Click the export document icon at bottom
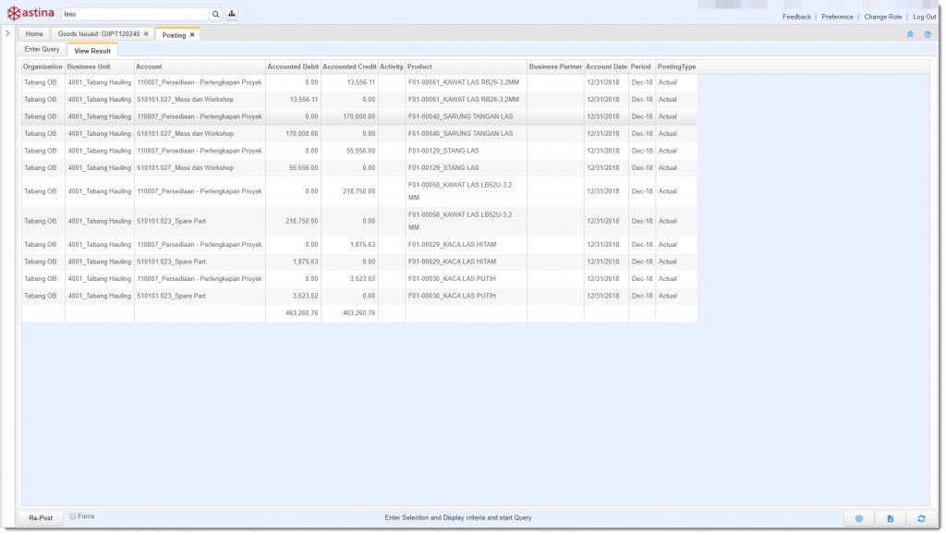This screenshot has height=535, width=946. (x=890, y=518)
